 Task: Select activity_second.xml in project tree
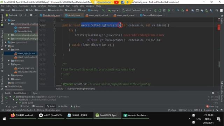pos(27,72)
